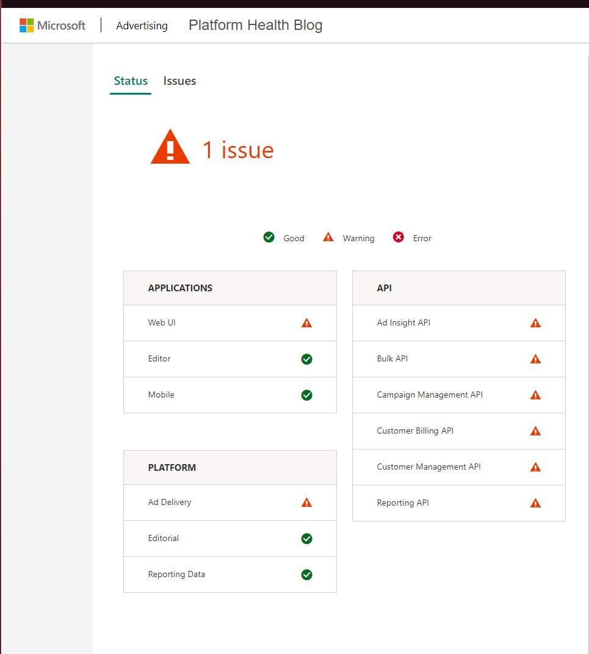Click the warning icon next to Bulk API
589x654 pixels.
point(535,358)
